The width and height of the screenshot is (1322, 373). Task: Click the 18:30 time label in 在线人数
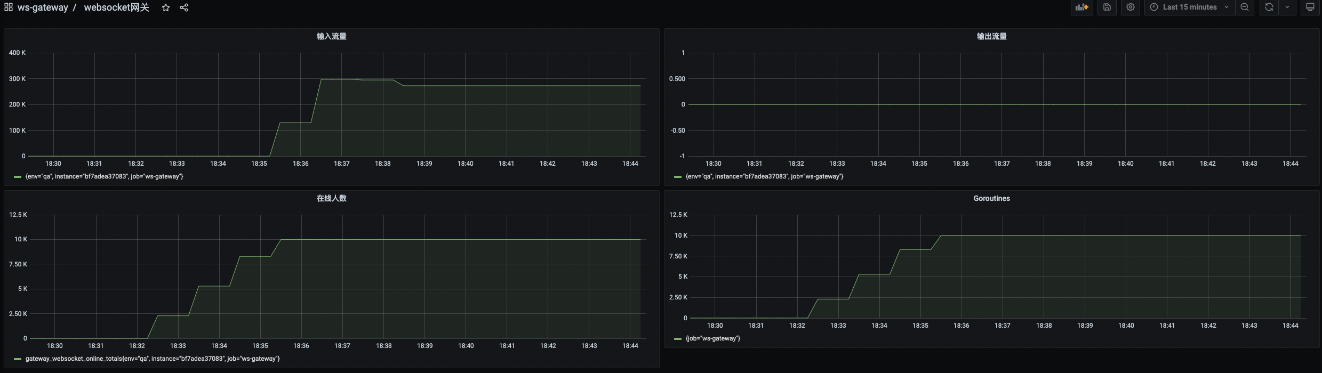point(55,346)
